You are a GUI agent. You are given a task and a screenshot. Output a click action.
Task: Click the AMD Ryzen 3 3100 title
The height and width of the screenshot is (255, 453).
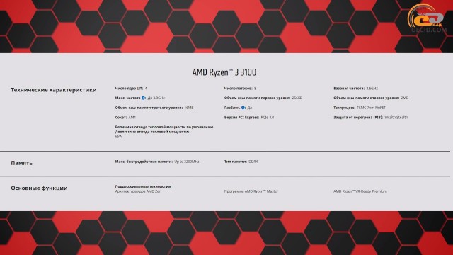[224, 72]
